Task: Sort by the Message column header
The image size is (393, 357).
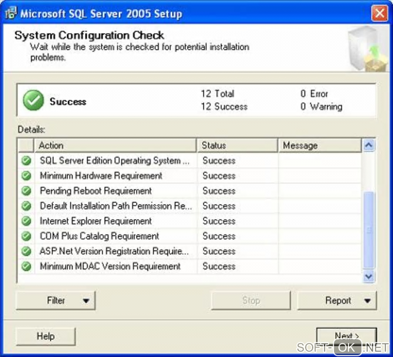Action: pos(320,145)
